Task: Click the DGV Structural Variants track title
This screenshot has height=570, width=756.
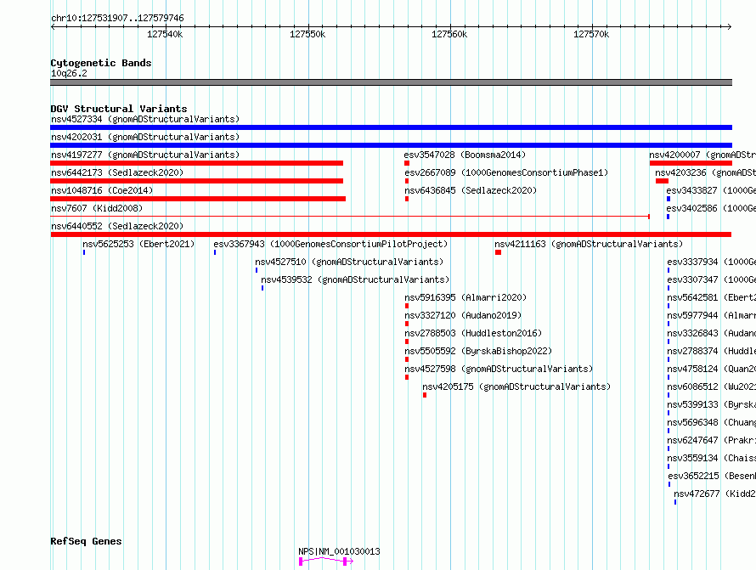Action: tap(119, 109)
